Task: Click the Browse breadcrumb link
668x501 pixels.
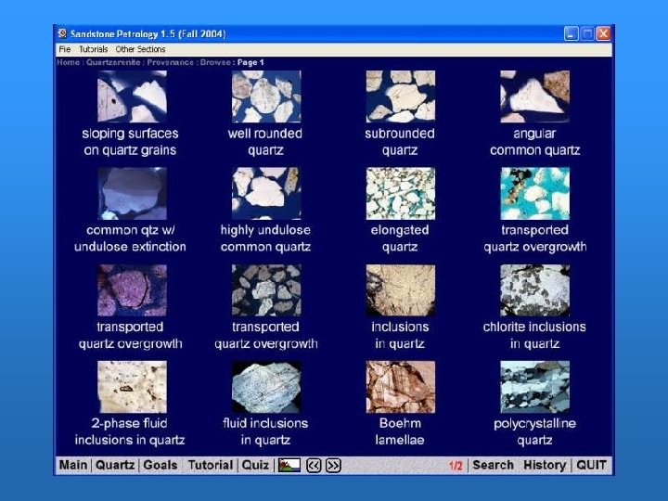Action: (x=215, y=62)
